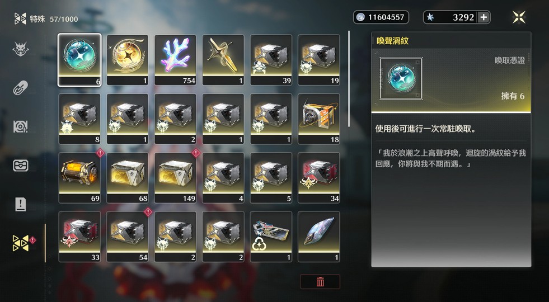Image resolution: width=549 pixels, height=302 pixels.
Task: Select the gold box with count 149
Action: [175, 177]
